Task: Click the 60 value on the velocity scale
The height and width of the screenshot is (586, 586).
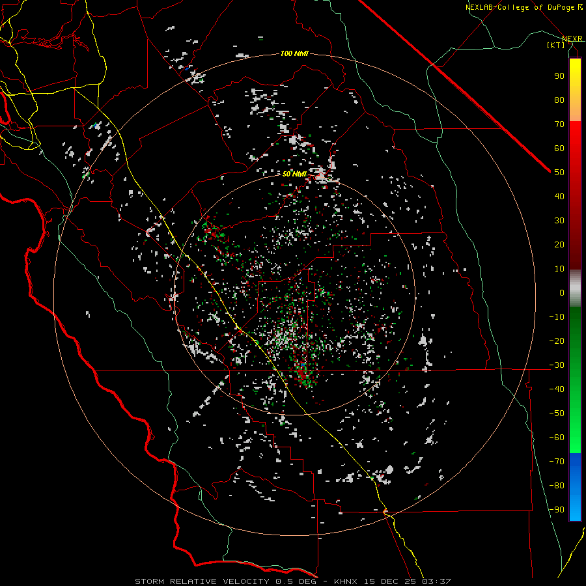Action: point(559,148)
